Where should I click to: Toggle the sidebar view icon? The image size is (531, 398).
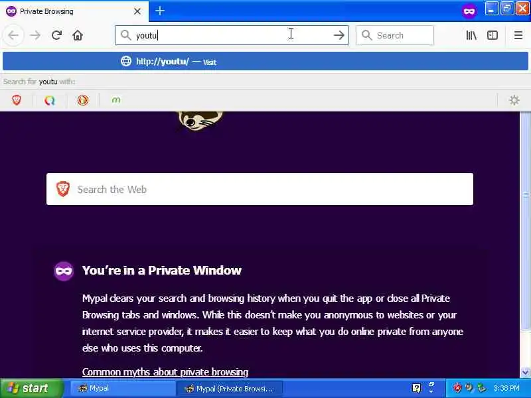click(492, 35)
